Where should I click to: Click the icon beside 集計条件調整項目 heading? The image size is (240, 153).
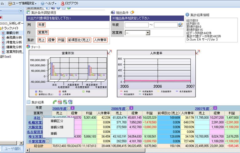(28, 13)
